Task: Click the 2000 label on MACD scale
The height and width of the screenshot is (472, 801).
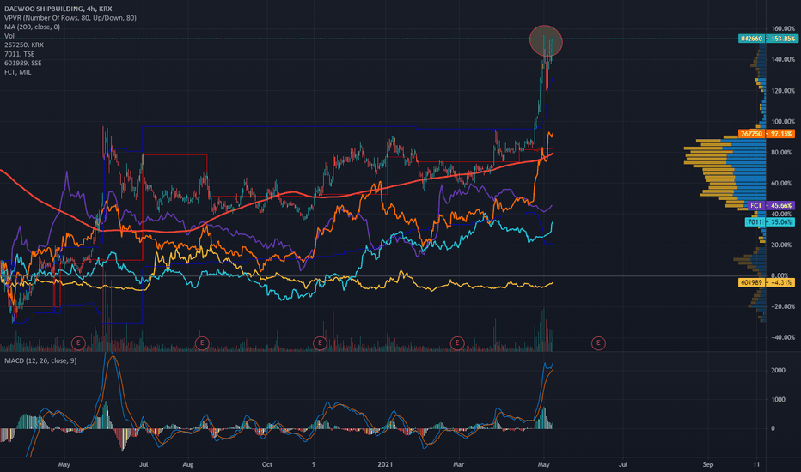Action: click(778, 371)
